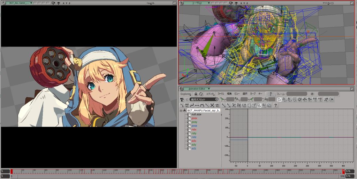Toggle the lock icon in Animation Editor

click(196, 94)
